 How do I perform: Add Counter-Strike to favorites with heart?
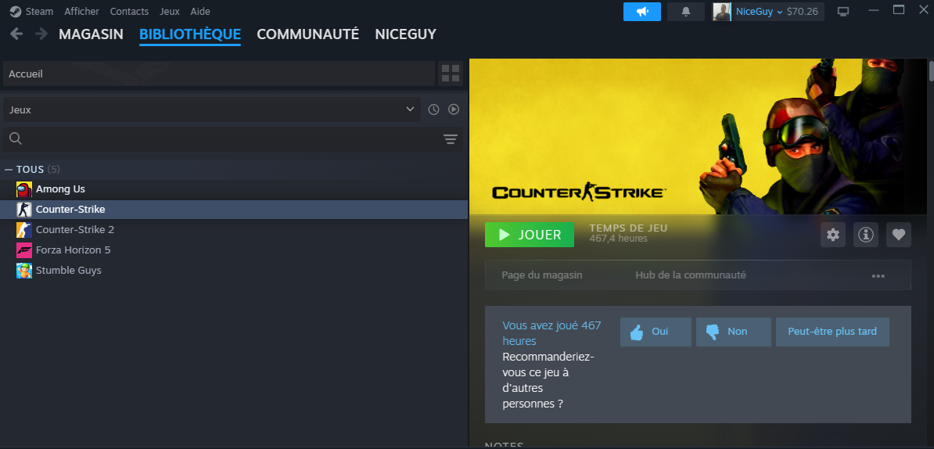tap(899, 235)
